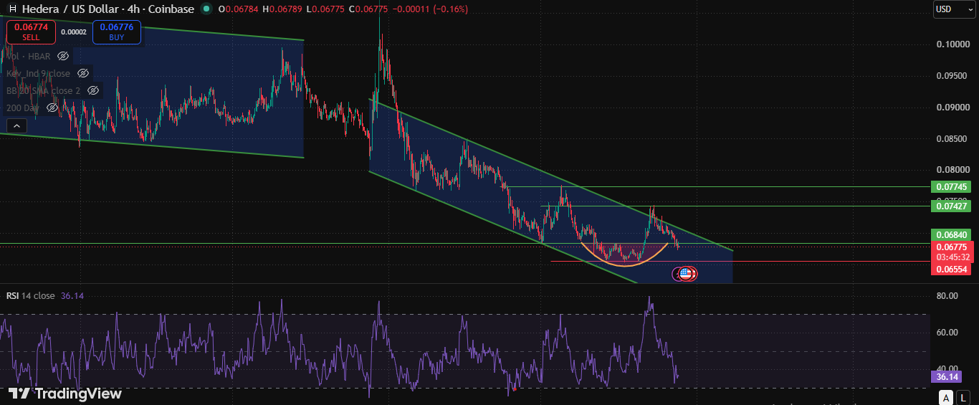Click the BUY 0.06776 button

(x=116, y=32)
